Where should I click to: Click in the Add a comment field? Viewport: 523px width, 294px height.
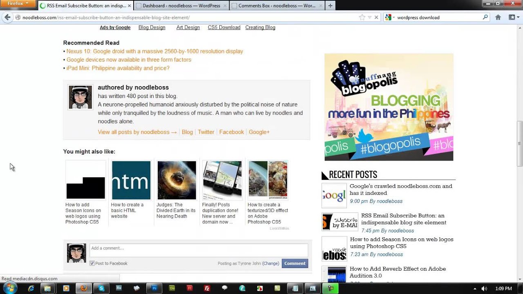point(199,250)
